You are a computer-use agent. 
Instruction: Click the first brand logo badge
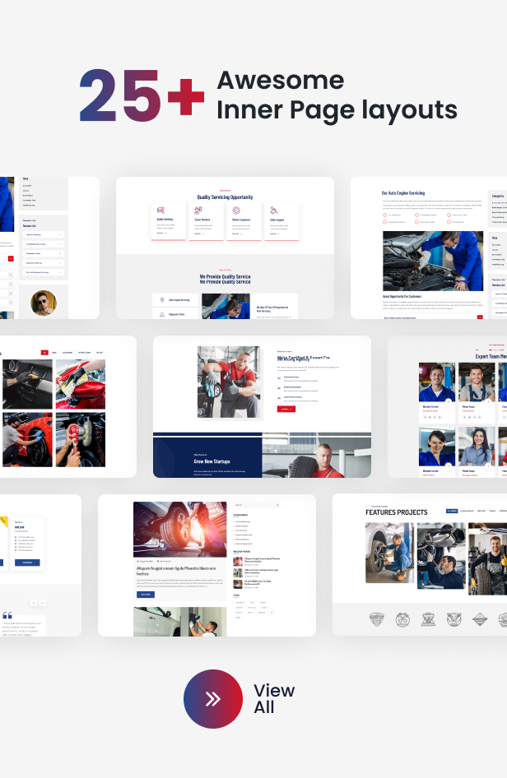click(377, 619)
